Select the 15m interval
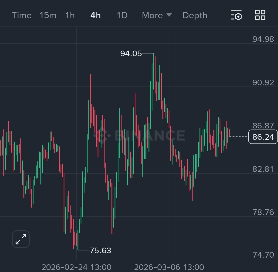This screenshot has width=278, height=272. (x=48, y=15)
